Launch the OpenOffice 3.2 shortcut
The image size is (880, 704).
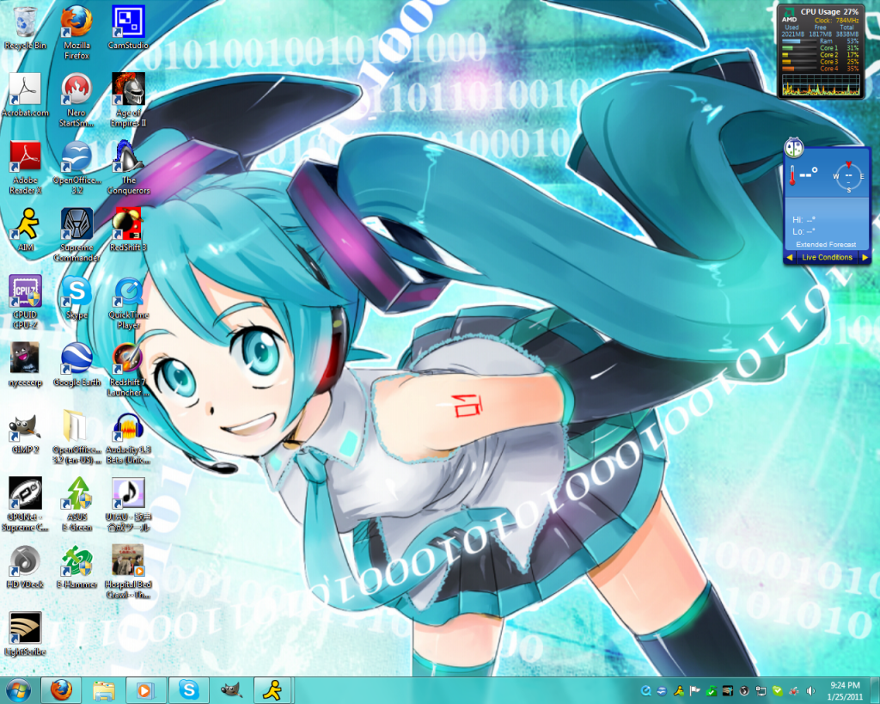76,168
